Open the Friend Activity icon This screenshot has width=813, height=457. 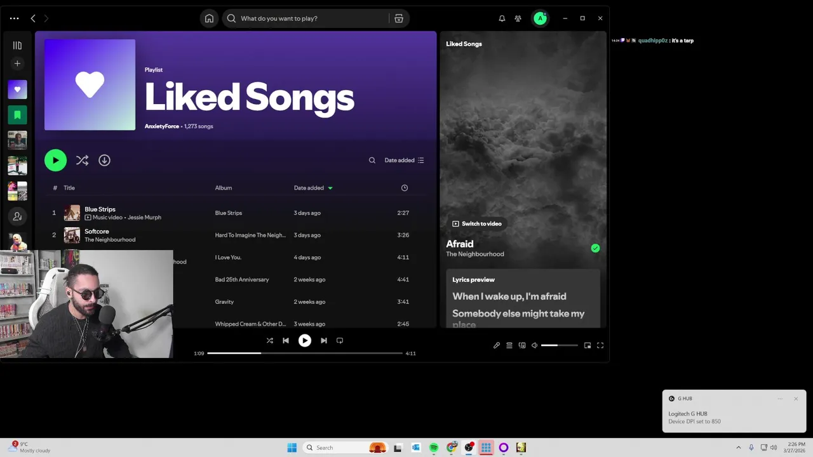pyautogui.click(x=518, y=18)
